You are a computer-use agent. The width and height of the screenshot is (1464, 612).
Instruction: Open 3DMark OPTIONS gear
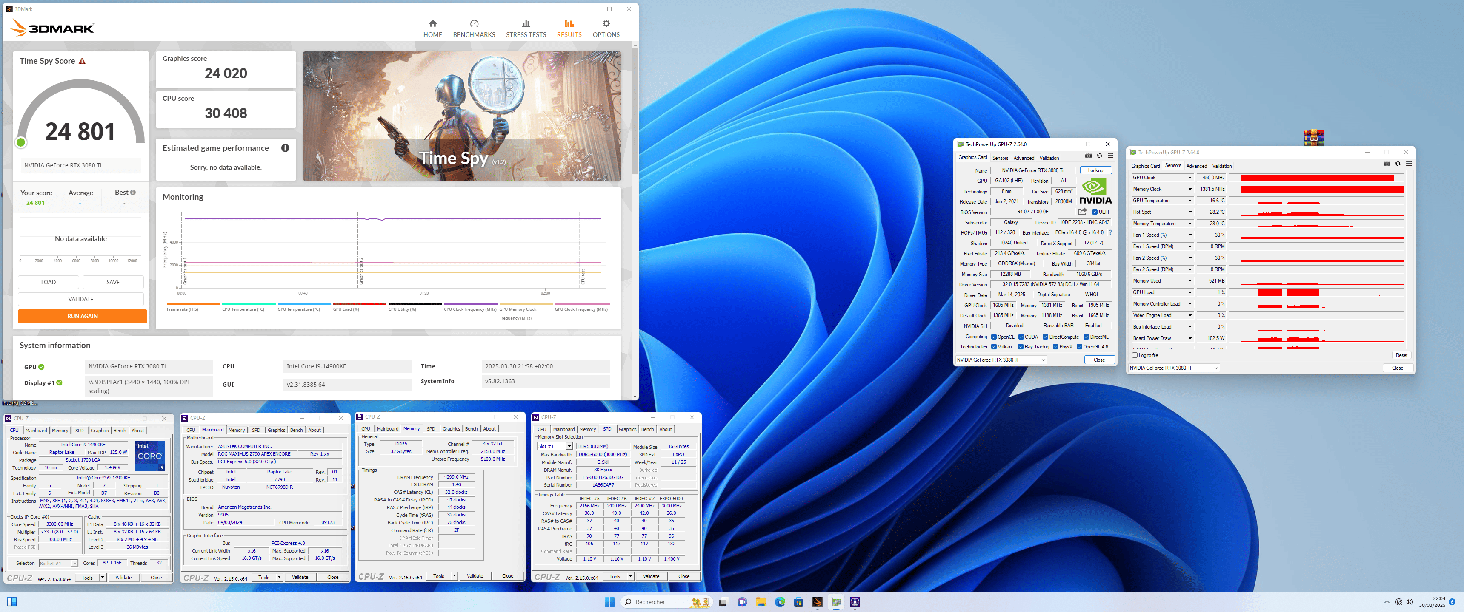606,28
